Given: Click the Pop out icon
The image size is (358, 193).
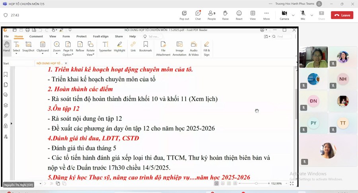Looking at the screenshot, I should click(184, 15).
